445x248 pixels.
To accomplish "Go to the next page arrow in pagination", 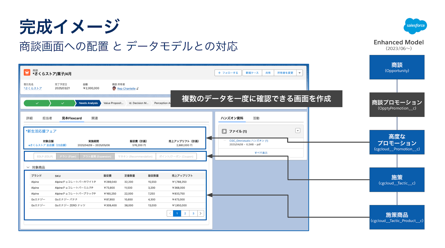I will click(x=201, y=213).
